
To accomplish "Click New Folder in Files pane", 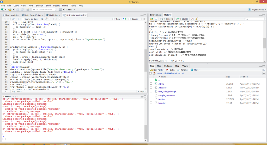I will [156, 70].
